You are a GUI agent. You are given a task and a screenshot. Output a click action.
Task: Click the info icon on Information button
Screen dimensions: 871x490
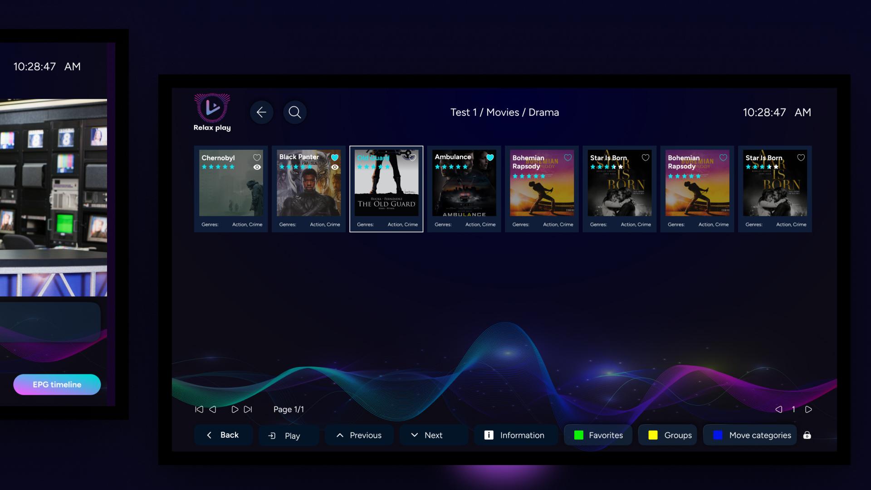click(489, 435)
